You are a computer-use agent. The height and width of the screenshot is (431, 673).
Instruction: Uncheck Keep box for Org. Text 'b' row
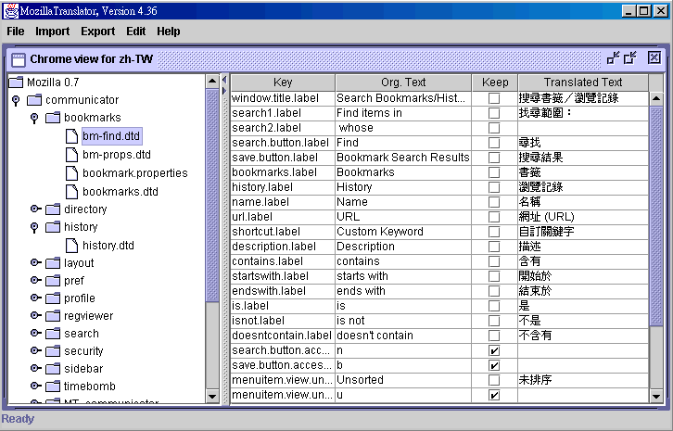coord(494,365)
